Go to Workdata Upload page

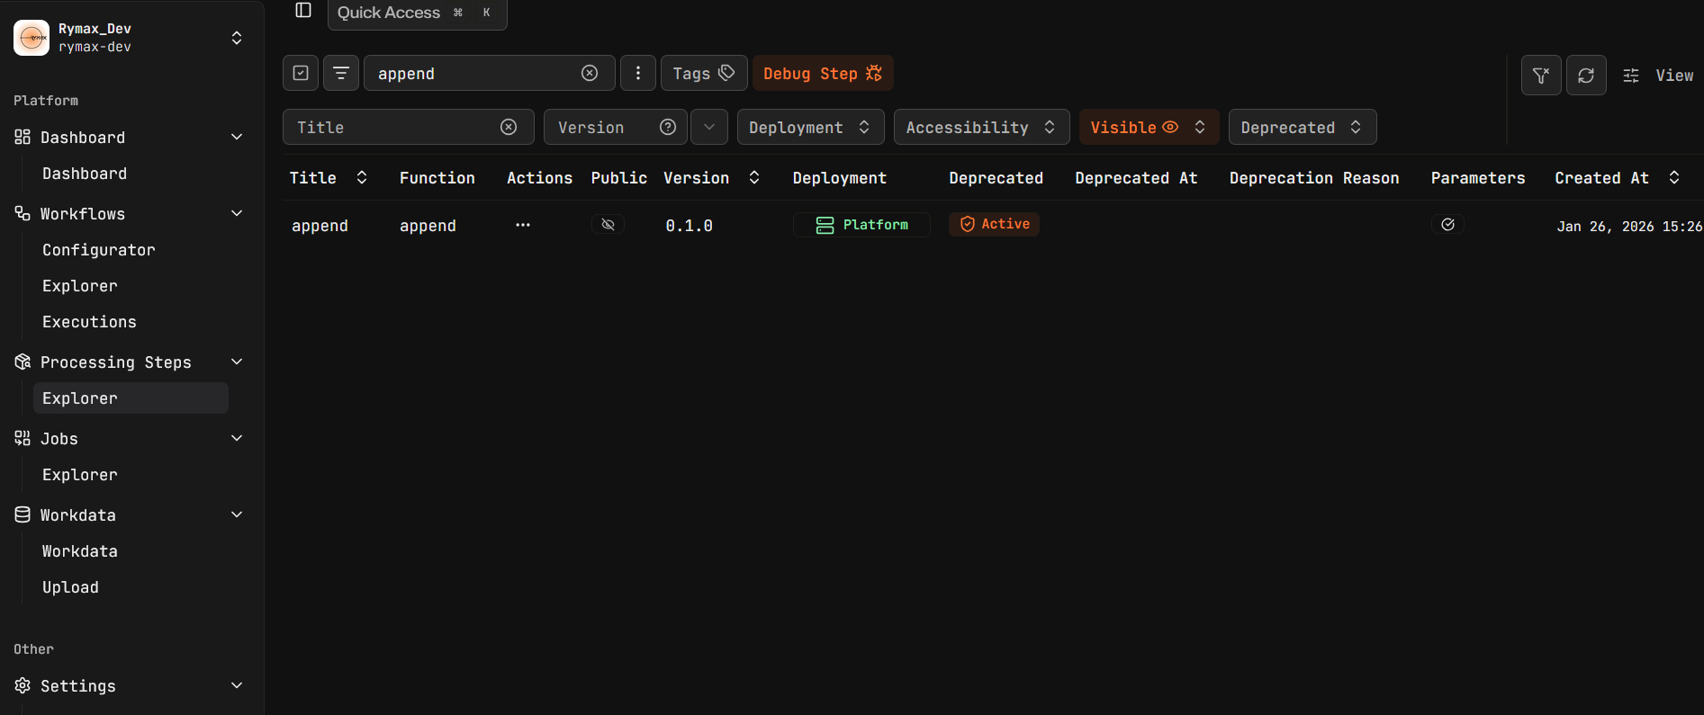70,587
